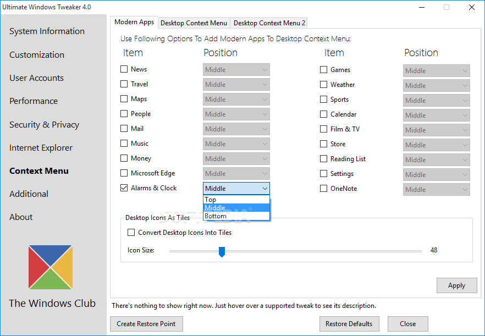Viewport: 485px width, 336px height.
Task: Open the Desktop Context Menu 2 tab
Action: pyautogui.click(x=269, y=23)
